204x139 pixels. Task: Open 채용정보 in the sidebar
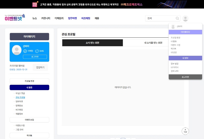19,114
